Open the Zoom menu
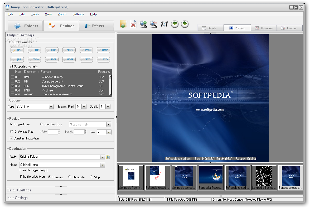Image resolution: width=310 pixels, height=208 pixels. pos(62,14)
